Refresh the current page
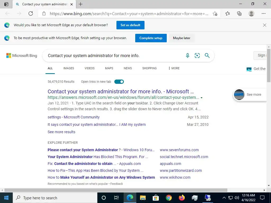This screenshot has width=271, height=203. 31,13
